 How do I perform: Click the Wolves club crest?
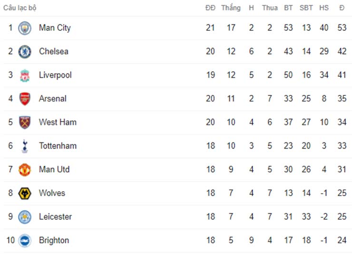click(x=25, y=194)
